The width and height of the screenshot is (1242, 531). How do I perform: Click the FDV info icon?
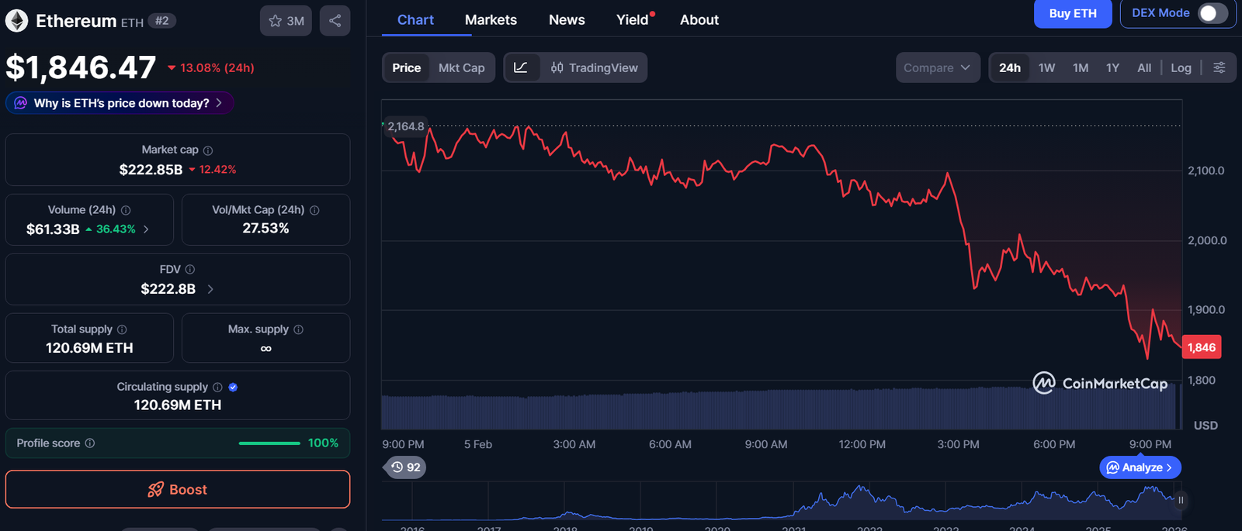[x=190, y=270]
